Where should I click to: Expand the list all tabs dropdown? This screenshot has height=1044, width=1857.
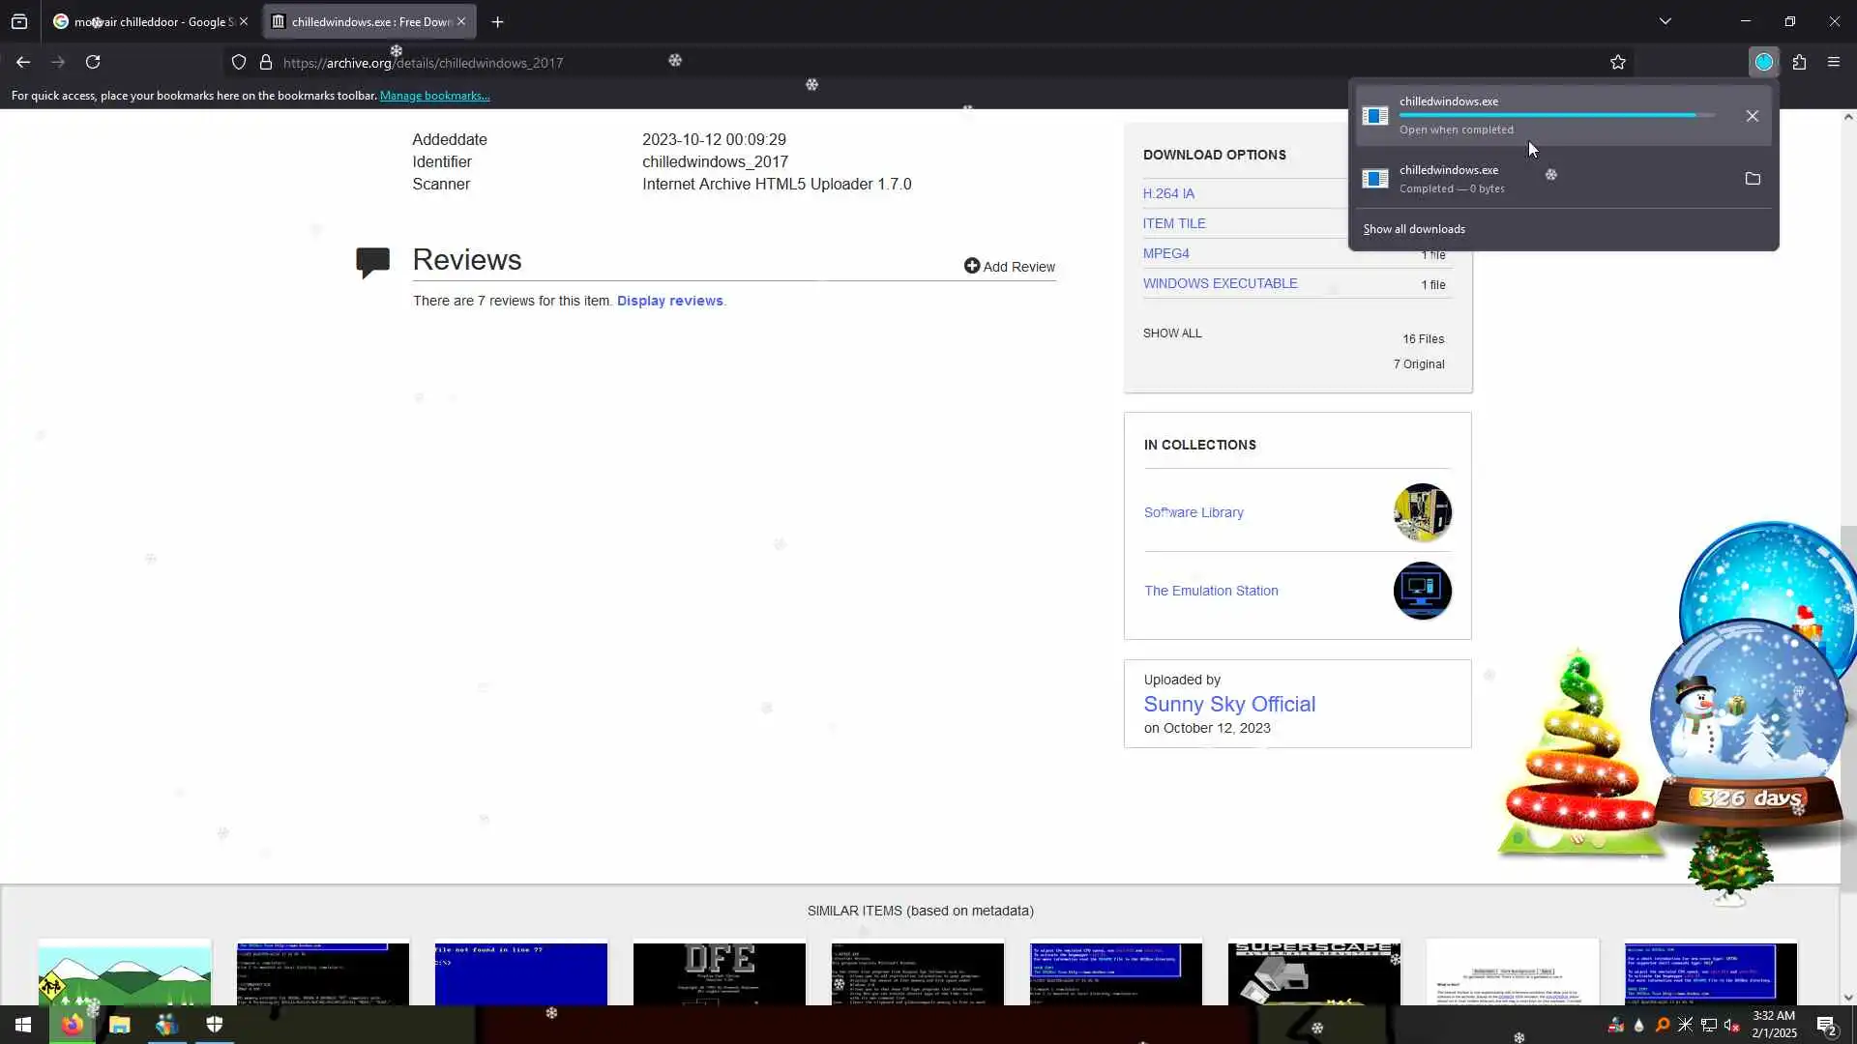pyautogui.click(x=1665, y=21)
